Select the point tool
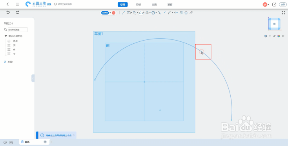The width and height of the screenshot is (288, 146). 164,12
